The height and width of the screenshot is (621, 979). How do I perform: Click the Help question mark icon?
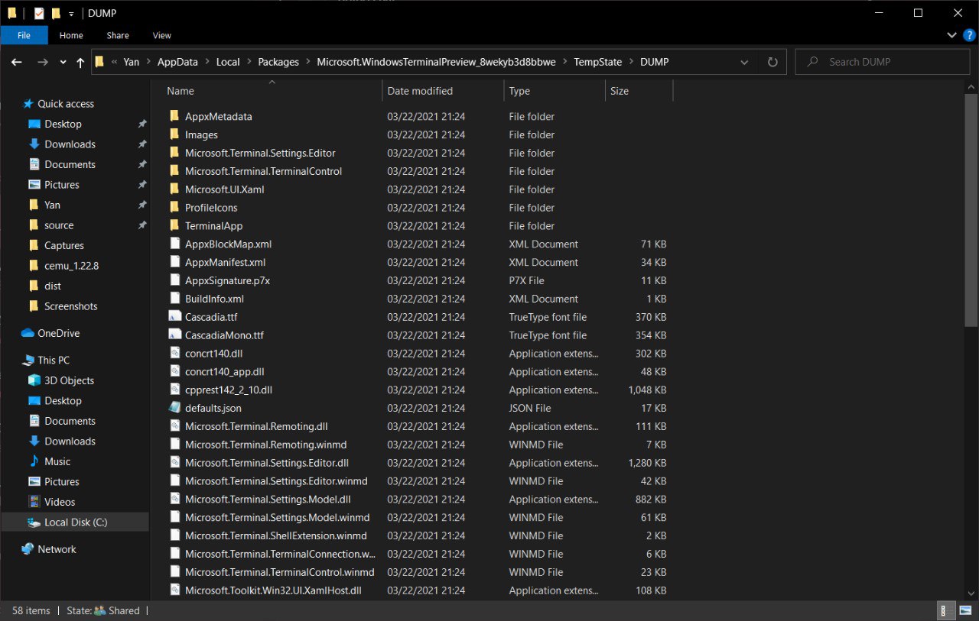pos(969,35)
